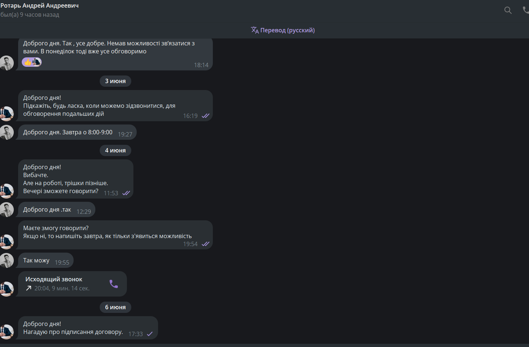529x347 pixels.
Task: Click the single checkmark next to 17:33
Action: point(150,334)
